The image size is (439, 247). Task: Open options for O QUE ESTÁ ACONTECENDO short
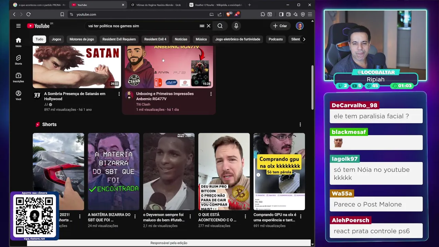point(245,216)
